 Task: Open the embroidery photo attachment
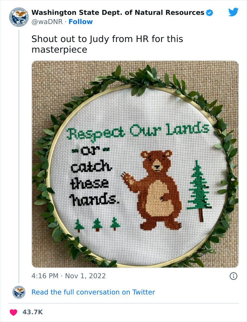click(123, 165)
